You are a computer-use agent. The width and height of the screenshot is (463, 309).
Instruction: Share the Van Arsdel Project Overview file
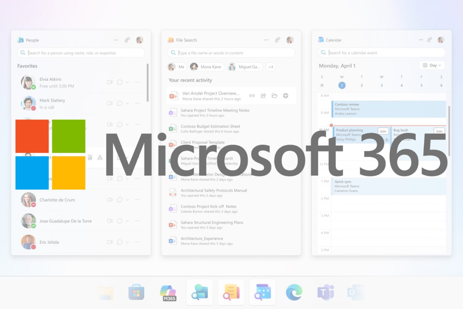(x=263, y=96)
